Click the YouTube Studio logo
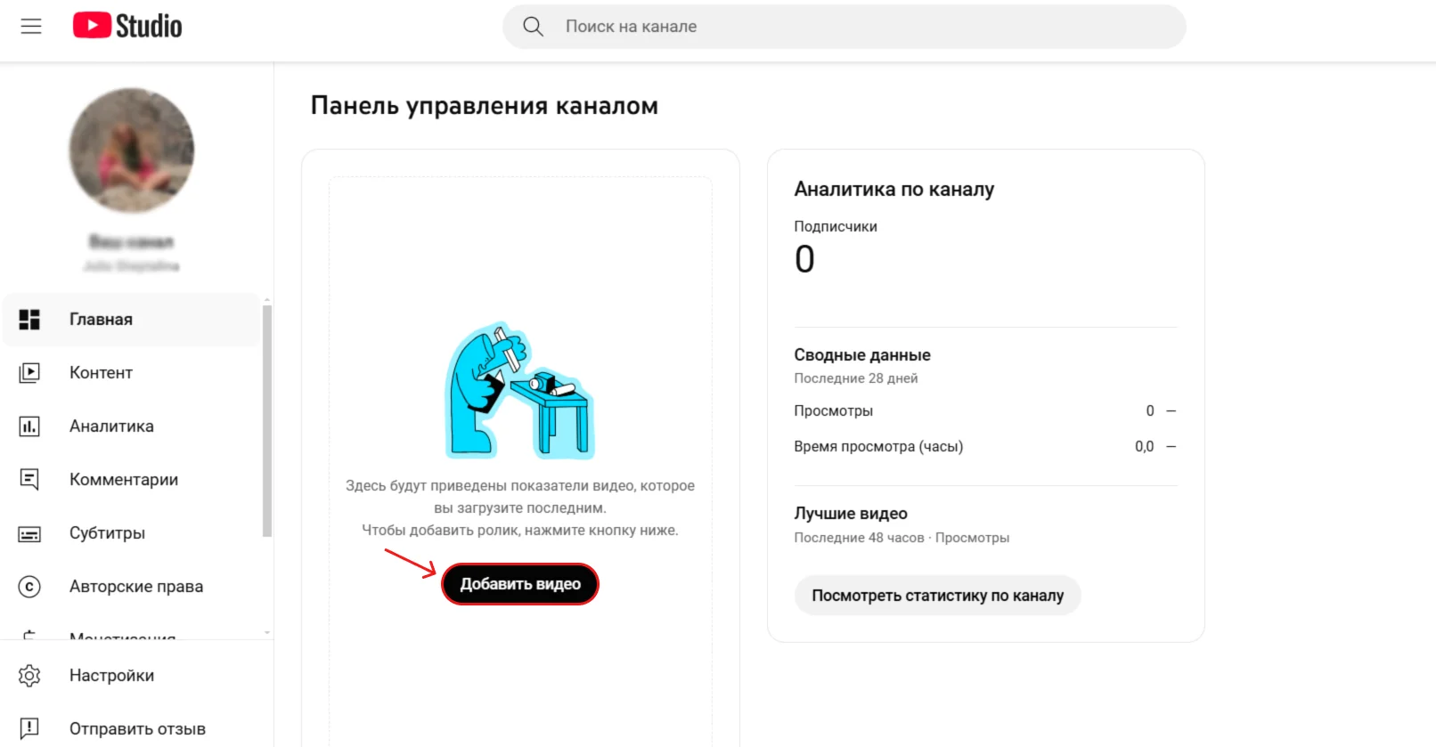The height and width of the screenshot is (747, 1436). tap(127, 26)
